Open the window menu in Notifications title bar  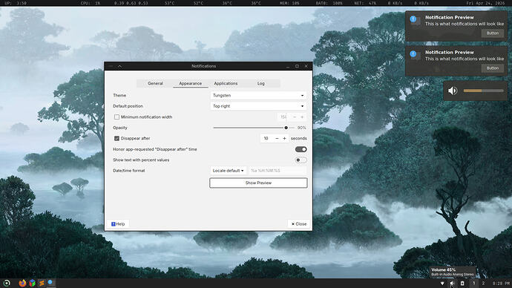point(111,66)
